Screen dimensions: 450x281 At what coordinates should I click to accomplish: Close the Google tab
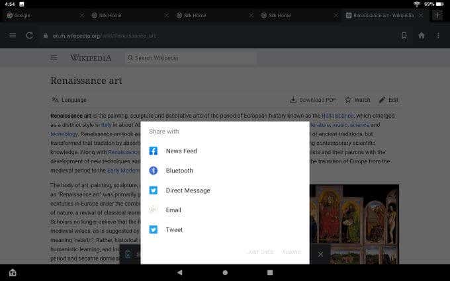click(82, 15)
